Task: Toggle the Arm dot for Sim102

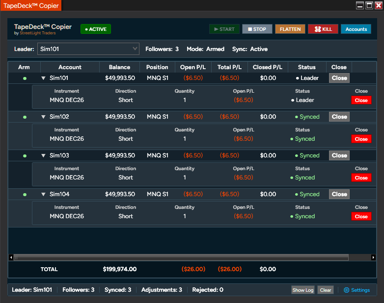Action: (25, 117)
